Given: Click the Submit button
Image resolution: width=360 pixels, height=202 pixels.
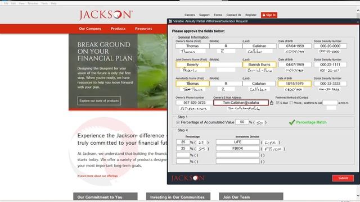Looking at the screenshot, I should 343,178.
